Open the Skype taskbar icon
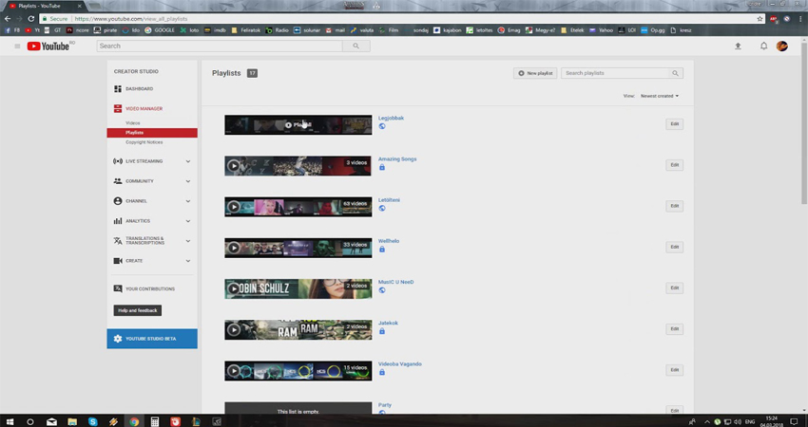Image resolution: width=808 pixels, height=427 pixels. [93, 421]
